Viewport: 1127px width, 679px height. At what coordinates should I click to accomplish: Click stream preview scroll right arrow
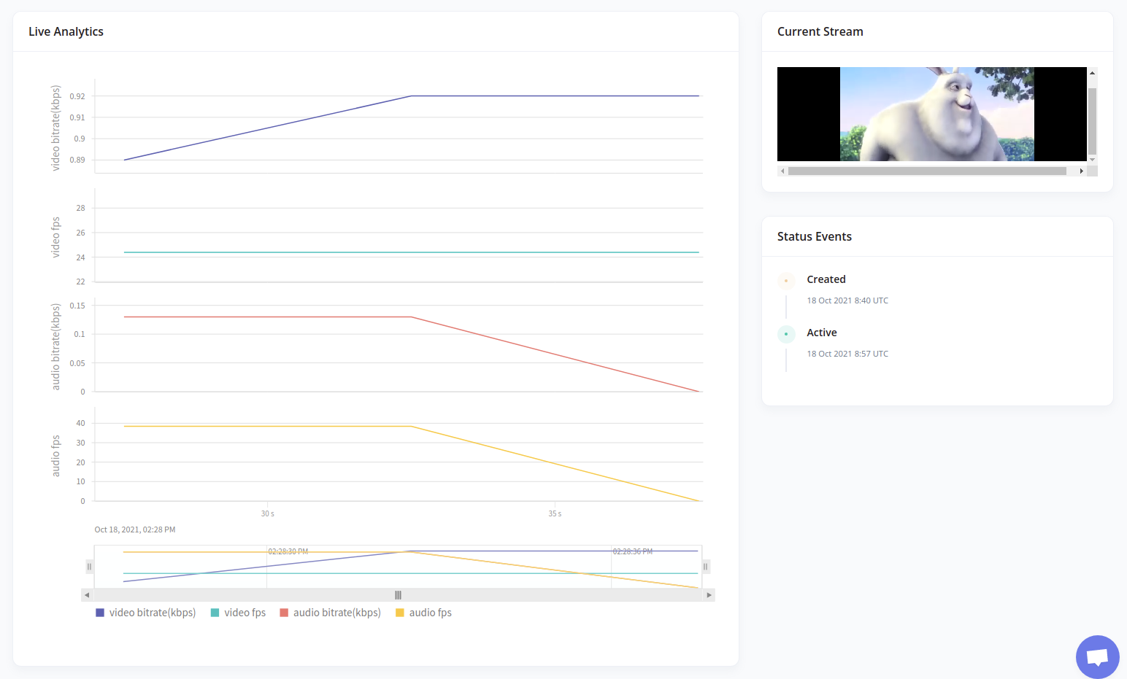(x=1082, y=171)
